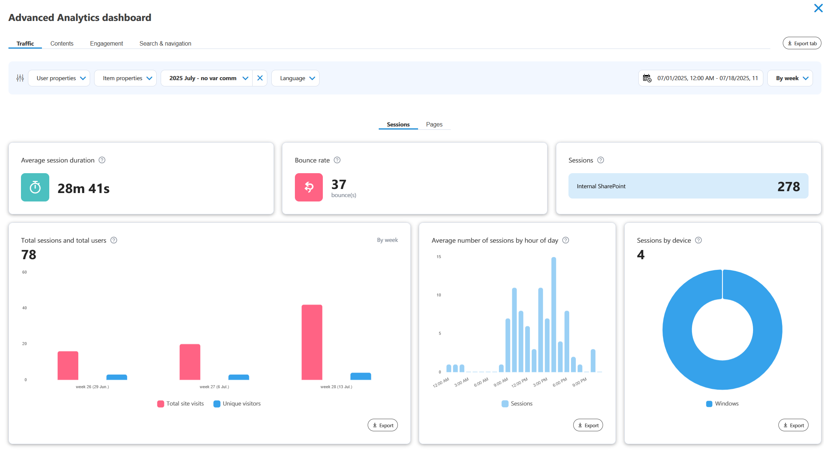
Task: Export the Sessions by device chart
Action: pos(793,425)
